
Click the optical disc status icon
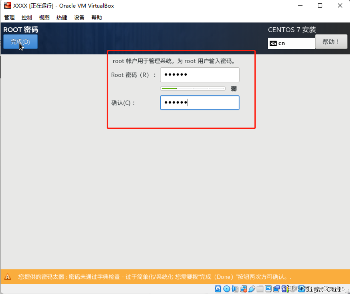pos(227,289)
